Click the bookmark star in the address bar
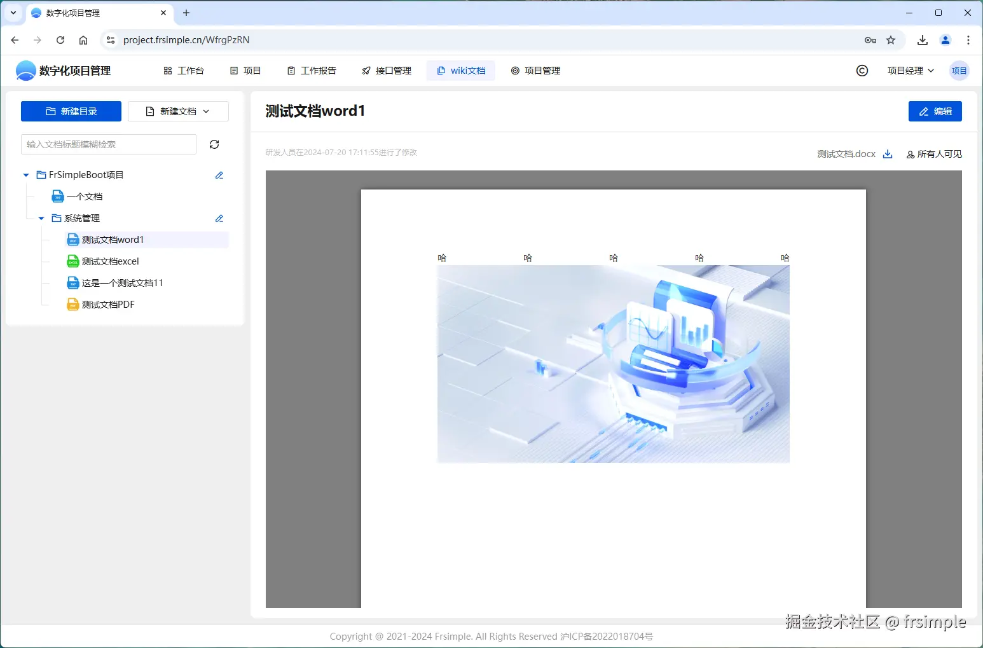 (891, 39)
